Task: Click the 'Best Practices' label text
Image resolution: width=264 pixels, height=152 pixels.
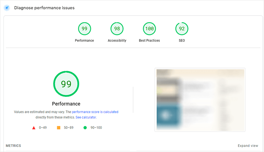Action: (149, 40)
